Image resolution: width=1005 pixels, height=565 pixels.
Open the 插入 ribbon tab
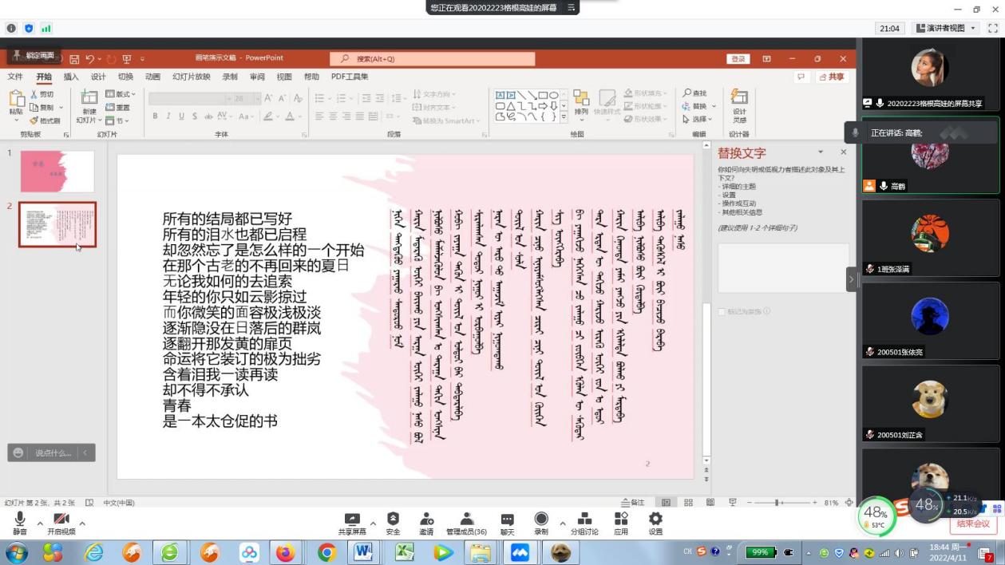71,77
